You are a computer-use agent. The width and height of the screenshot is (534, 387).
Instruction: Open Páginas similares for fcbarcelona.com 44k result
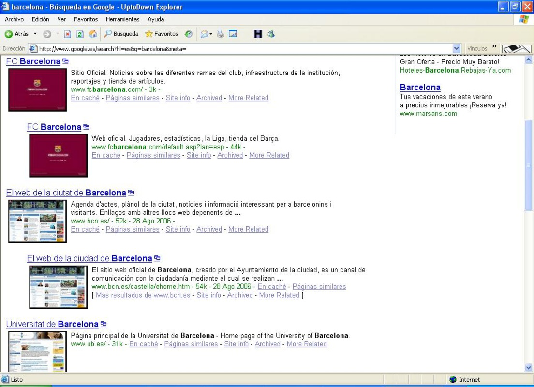pyautogui.click(x=153, y=155)
